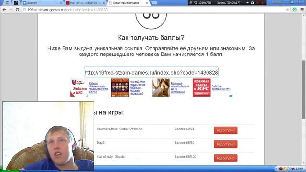
Task: Click the magnifier icon in the recorder bar
Action: tap(196, 3)
